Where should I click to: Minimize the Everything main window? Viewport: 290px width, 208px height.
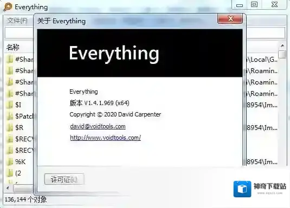coord(240,5)
